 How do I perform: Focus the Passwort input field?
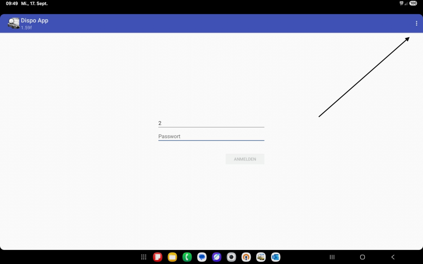click(x=211, y=136)
